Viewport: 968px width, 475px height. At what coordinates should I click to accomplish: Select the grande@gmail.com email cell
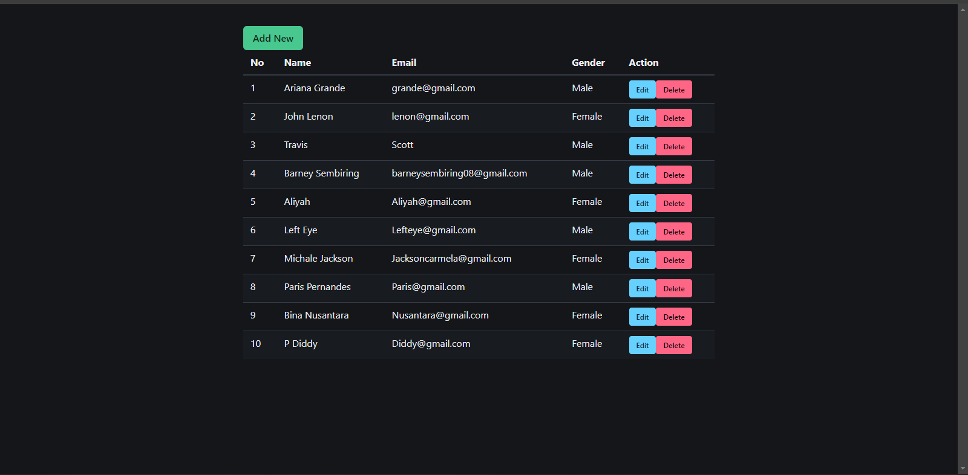pyautogui.click(x=433, y=88)
